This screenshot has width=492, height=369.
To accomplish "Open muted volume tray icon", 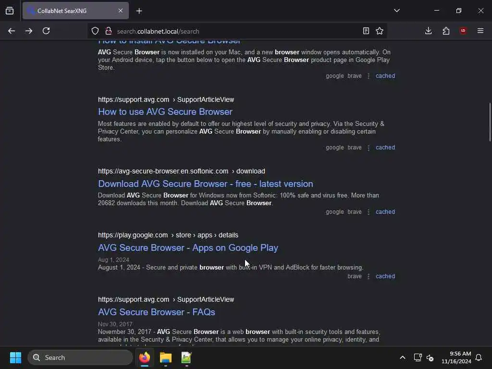I will (x=430, y=357).
